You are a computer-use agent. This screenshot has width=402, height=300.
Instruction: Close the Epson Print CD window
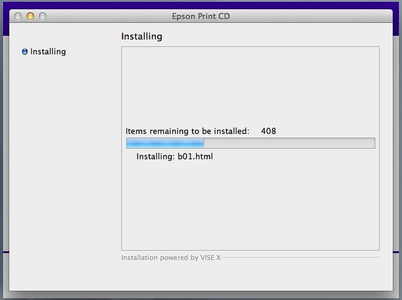click(18, 16)
